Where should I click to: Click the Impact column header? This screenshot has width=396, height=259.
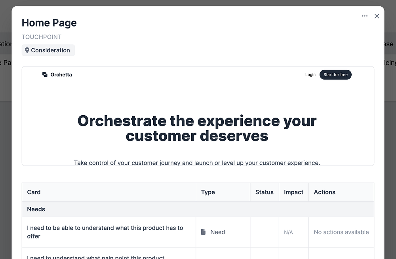coord(293,192)
